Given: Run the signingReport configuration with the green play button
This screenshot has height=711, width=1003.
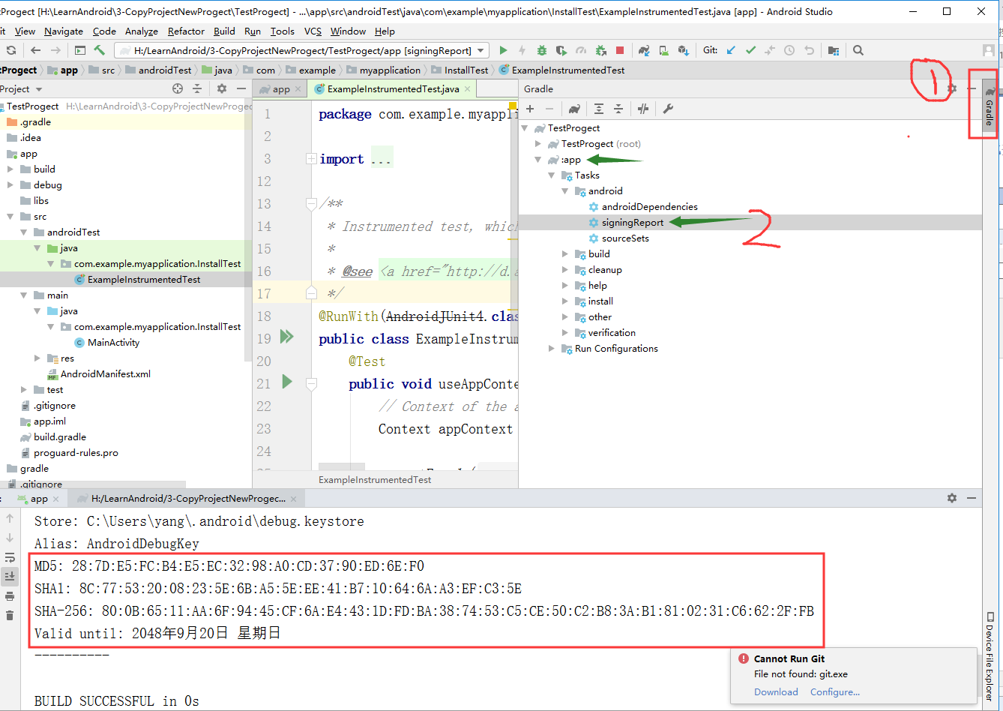Looking at the screenshot, I should (503, 50).
